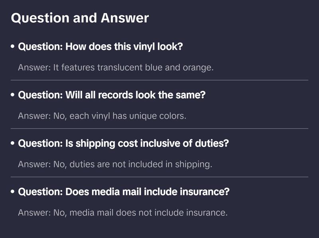Click the 'Question and Answer' heading
The width and height of the screenshot is (319, 238).
pyautogui.click(x=80, y=18)
